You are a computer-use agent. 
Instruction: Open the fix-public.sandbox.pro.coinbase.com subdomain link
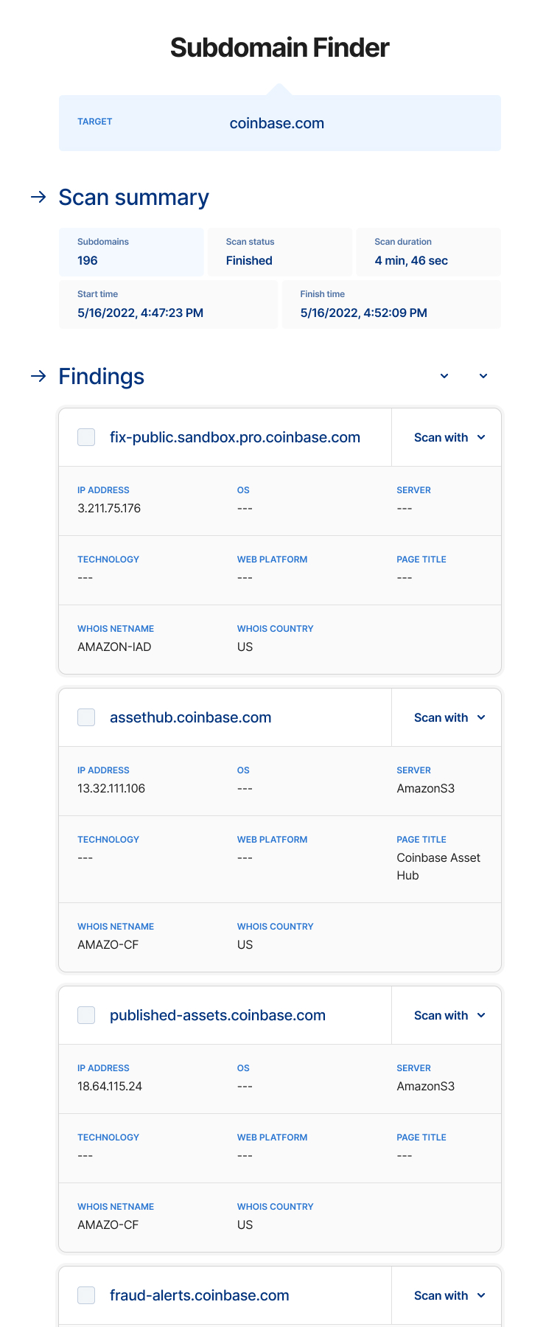(234, 436)
